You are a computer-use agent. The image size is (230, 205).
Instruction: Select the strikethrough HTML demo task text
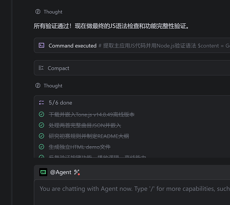[x=80, y=147]
